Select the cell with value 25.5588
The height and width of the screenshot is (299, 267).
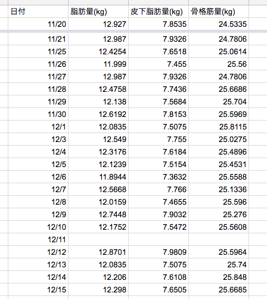[219, 177]
